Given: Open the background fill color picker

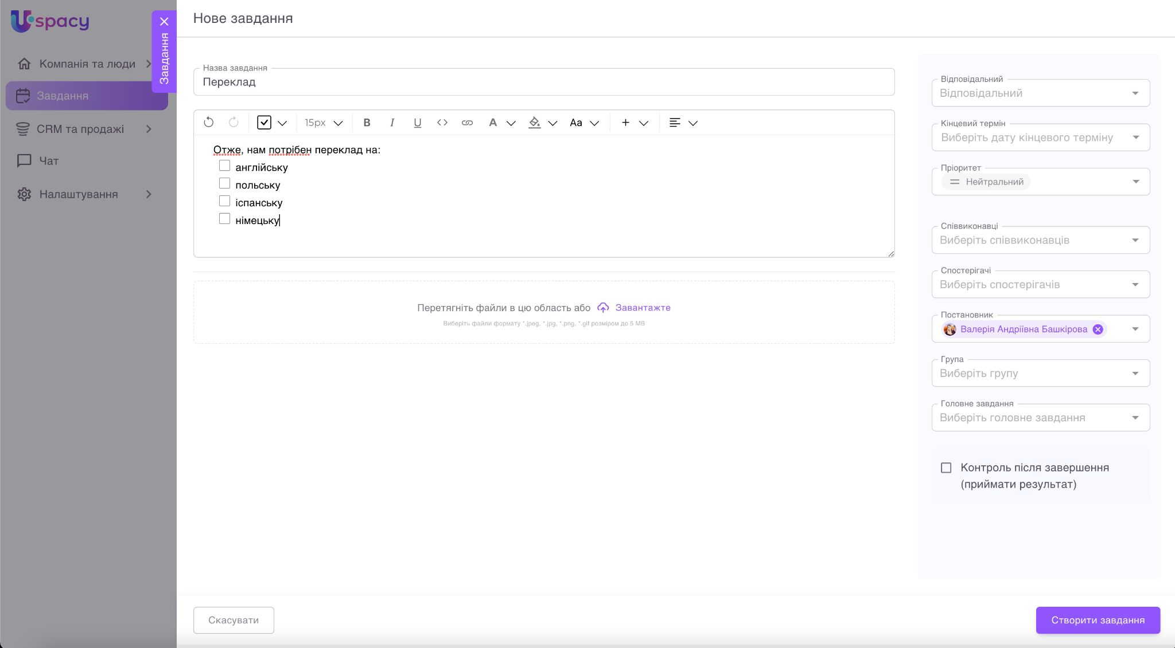Looking at the screenshot, I should (x=535, y=123).
